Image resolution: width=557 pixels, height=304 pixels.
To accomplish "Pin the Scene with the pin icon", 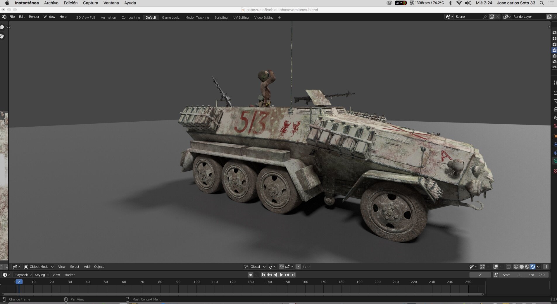I will tap(485, 17).
